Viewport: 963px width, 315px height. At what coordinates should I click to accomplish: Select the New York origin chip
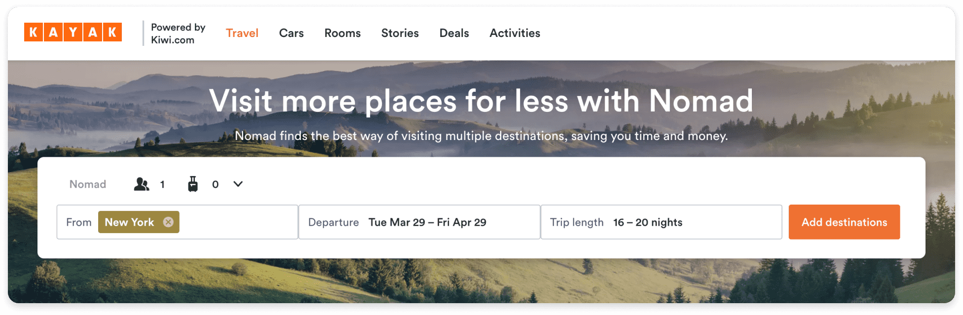(130, 222)
